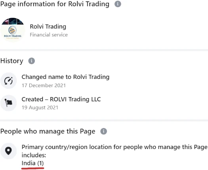Click the 17 December 2021 date
Viewport: 208px width, 170px height.
pyautogui.click(x=44, y=86)
